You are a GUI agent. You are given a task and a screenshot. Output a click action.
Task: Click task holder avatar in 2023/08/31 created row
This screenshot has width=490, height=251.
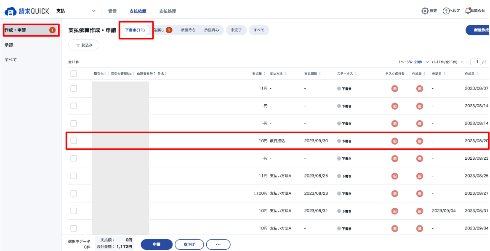pyautogui.click(x=395, y=211)
